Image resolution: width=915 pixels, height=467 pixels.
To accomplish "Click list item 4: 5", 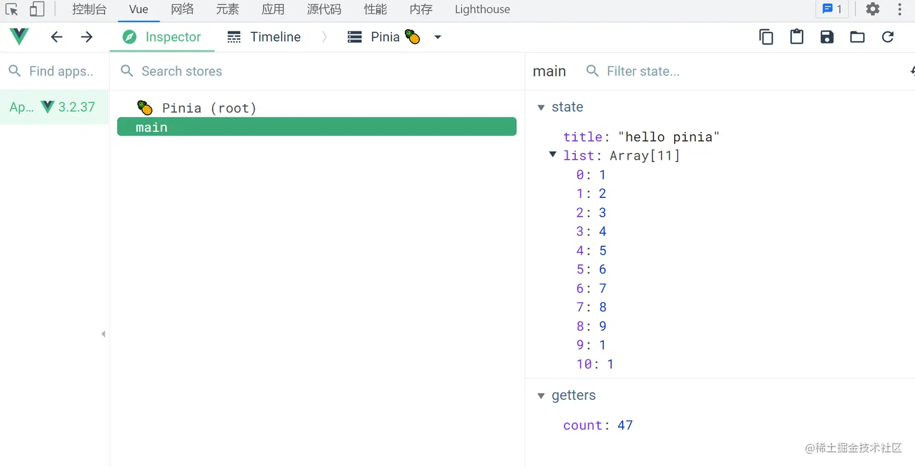I will (591, 250).
